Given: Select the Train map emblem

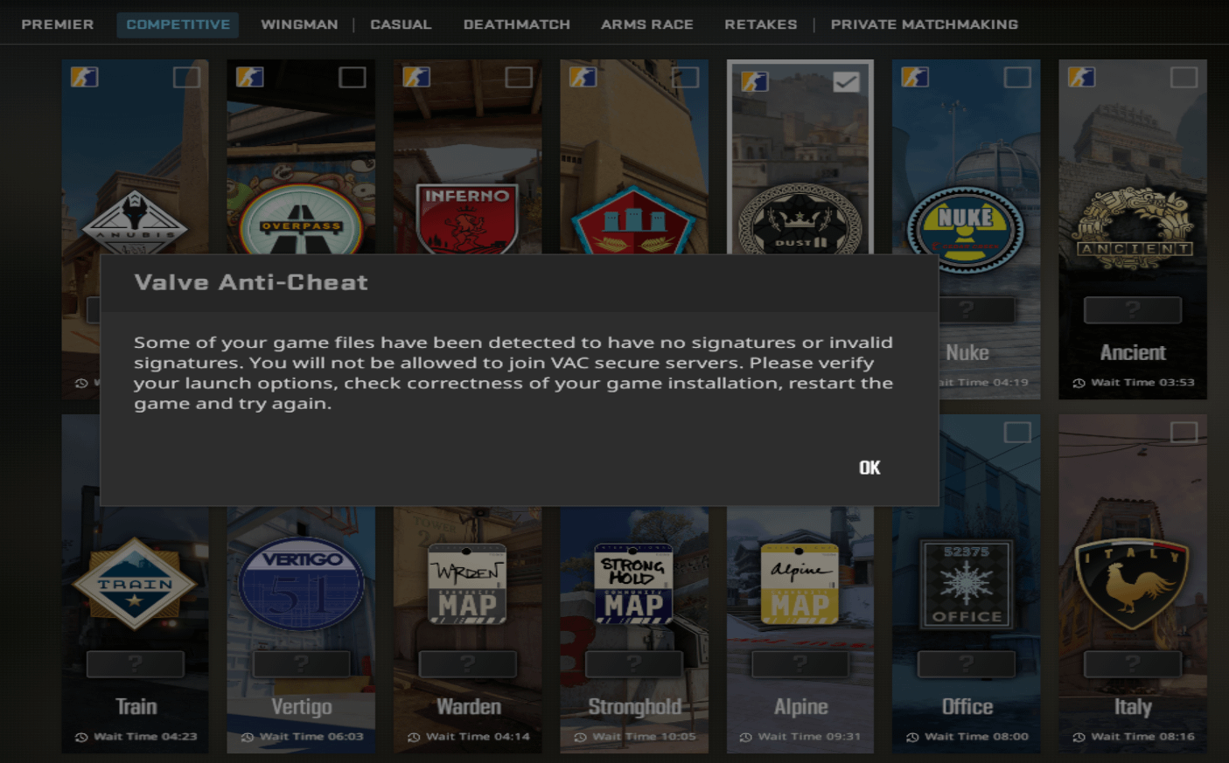Looking at the screenshot, I should pos(135,584).
